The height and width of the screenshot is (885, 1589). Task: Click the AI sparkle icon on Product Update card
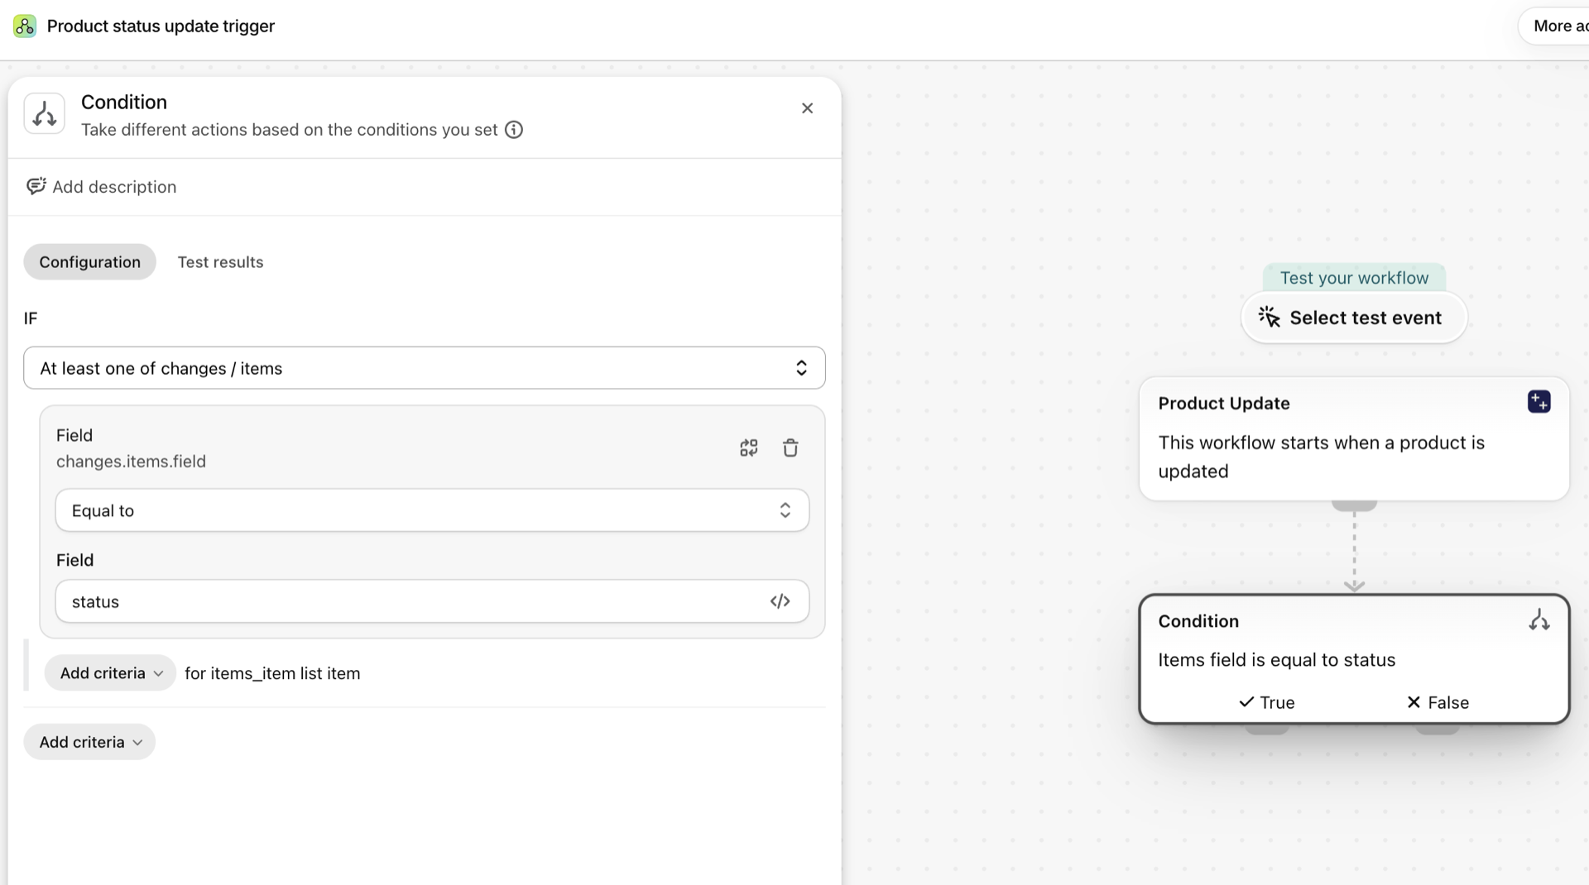(1539, 402)
